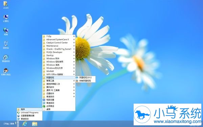Select the StartUp menu entry

click(x=59, y=55)
